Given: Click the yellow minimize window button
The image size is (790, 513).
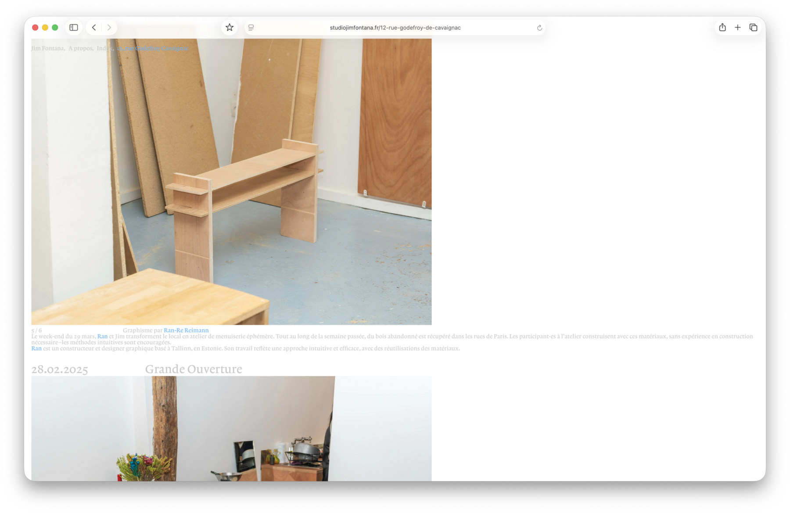Looking at the screenshot, I should [45, 28].
